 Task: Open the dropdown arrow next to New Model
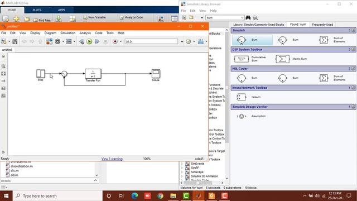pos(9,41)
